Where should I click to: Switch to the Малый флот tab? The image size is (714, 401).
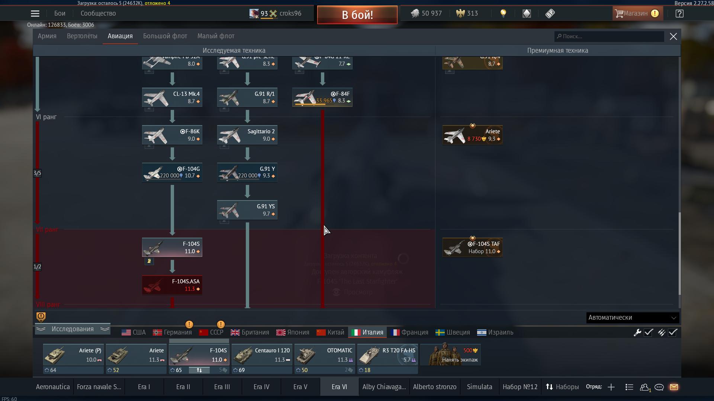point(216,36)
